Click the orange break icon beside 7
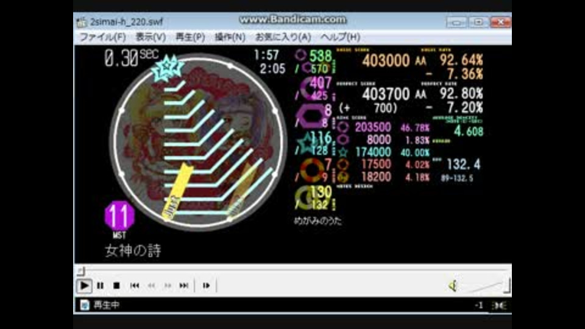This screenshot has width=585, height=329. click(x=312, y=170)
